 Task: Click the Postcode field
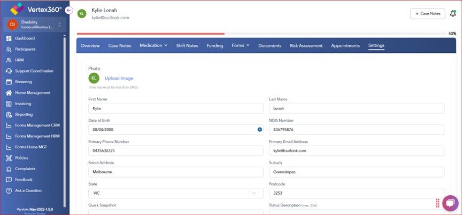click(357, 193)
